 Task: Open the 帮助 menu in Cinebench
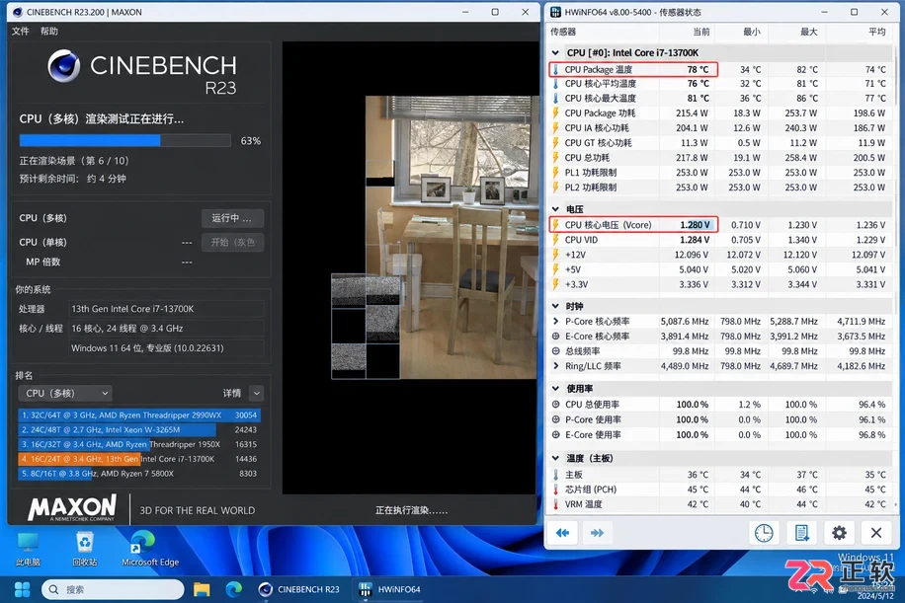(x=49, y=32)
